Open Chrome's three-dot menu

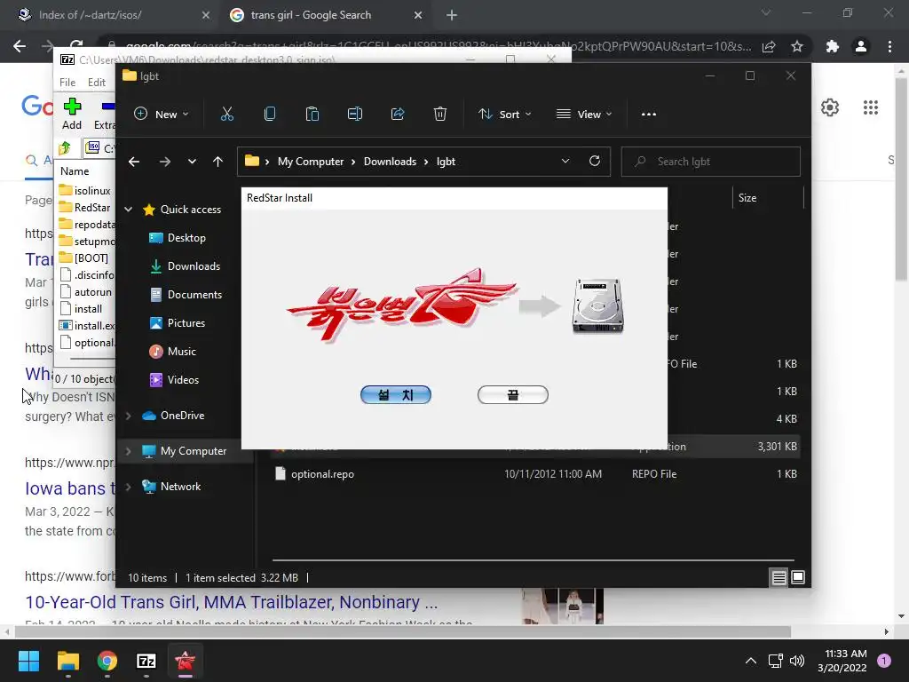889,46
